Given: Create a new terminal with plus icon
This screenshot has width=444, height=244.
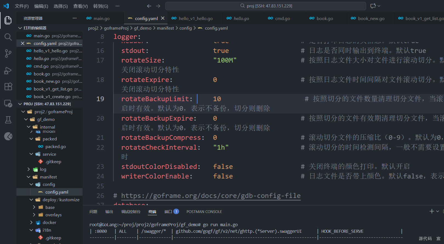Looking at the screenshot, I should 432,211.
